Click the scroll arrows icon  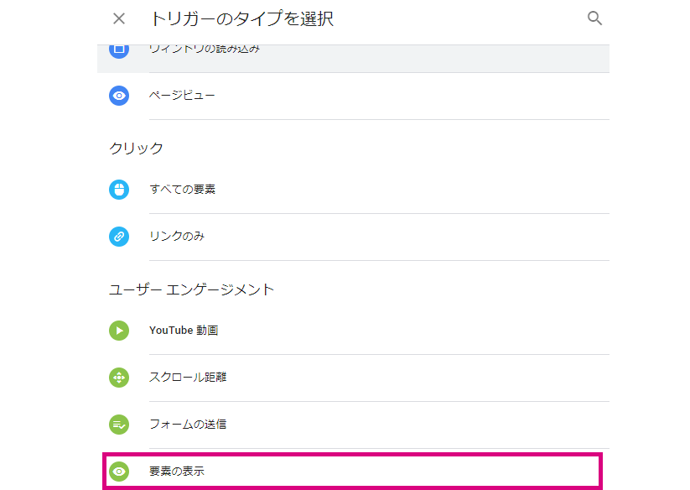[x=119, y=378]
